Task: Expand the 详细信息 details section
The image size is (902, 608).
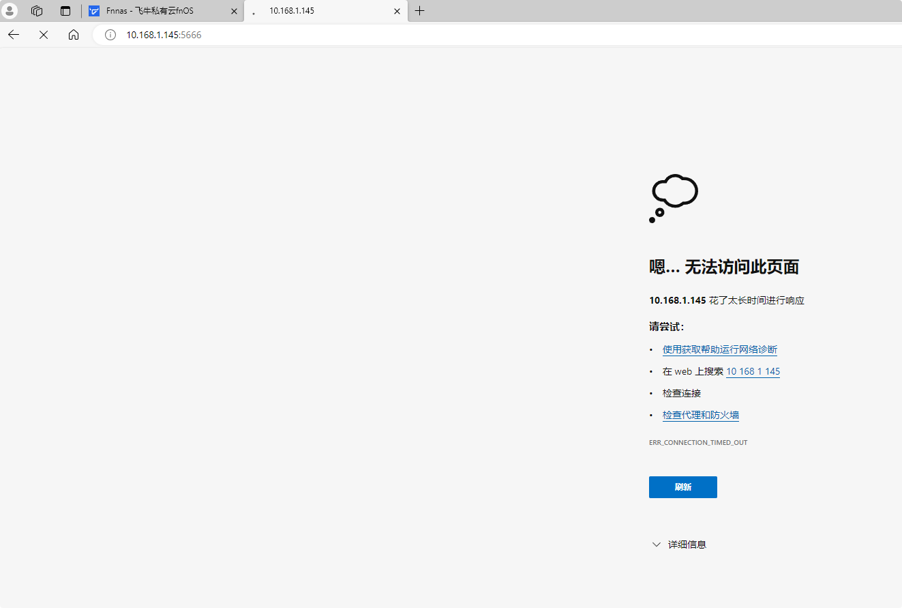Action: click(679, 545)
